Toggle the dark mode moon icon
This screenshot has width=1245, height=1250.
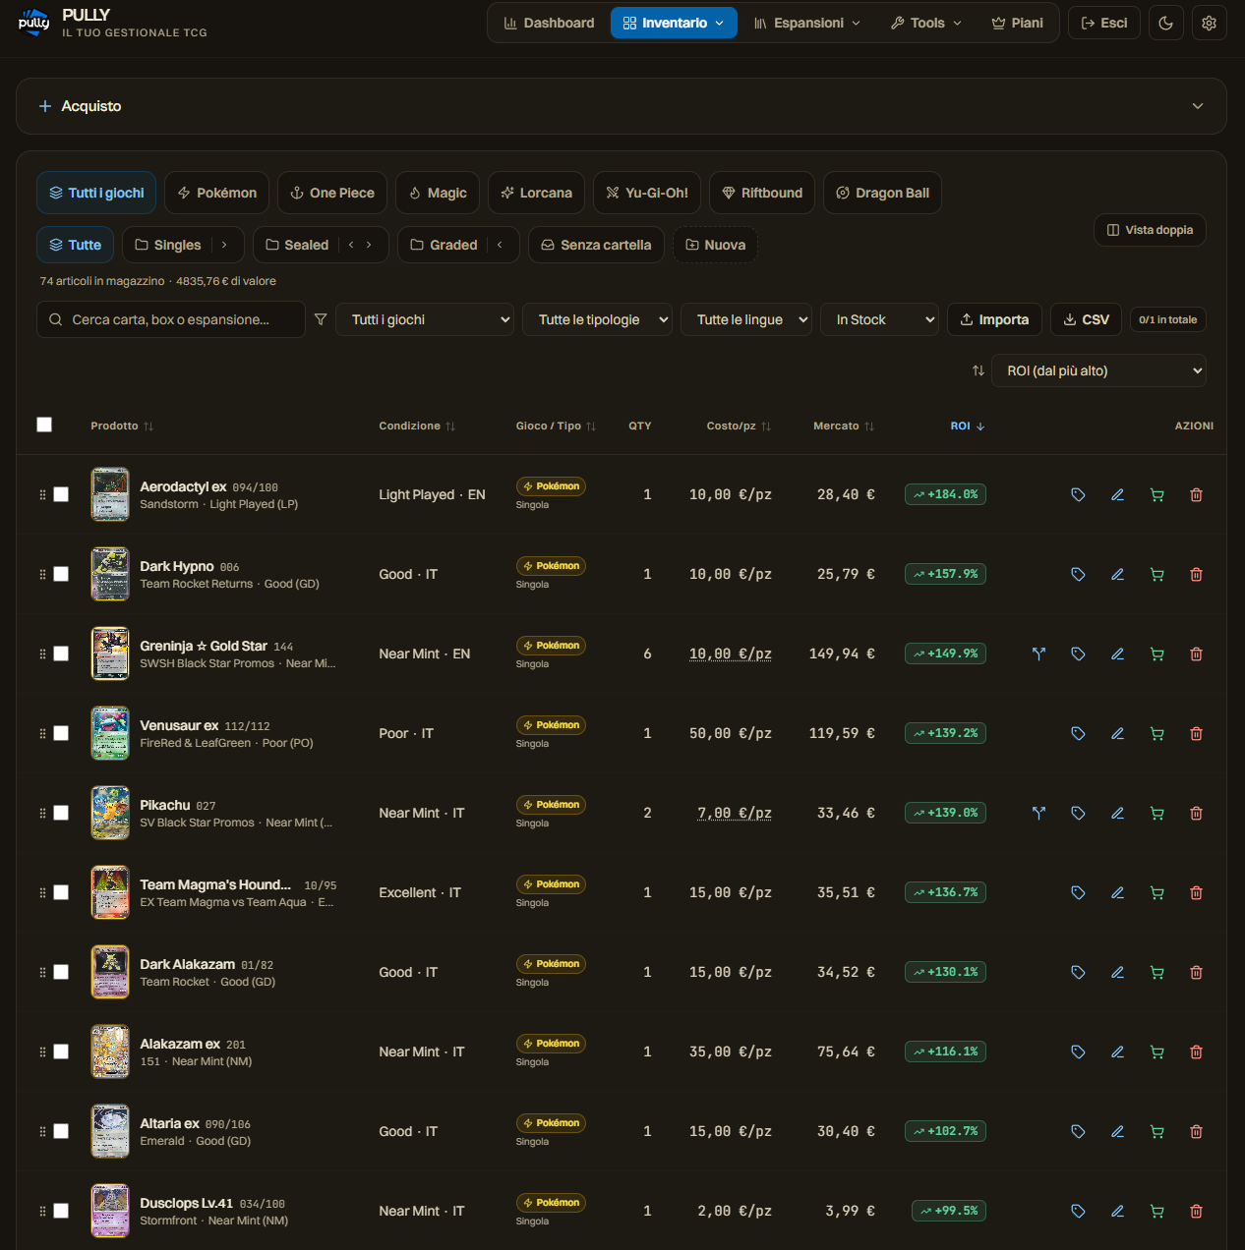(1165, 24)
